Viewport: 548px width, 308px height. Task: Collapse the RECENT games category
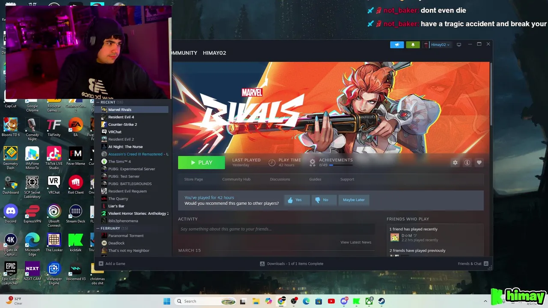[x=98, y=102]
